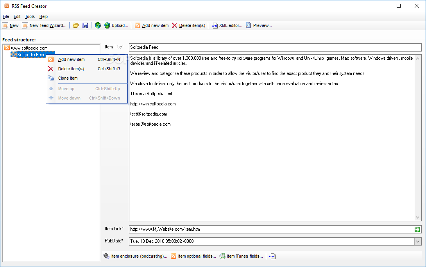This screenshot has width=426, height=267.
Task: Click the Item Link input field
Action: coord(271,229)
